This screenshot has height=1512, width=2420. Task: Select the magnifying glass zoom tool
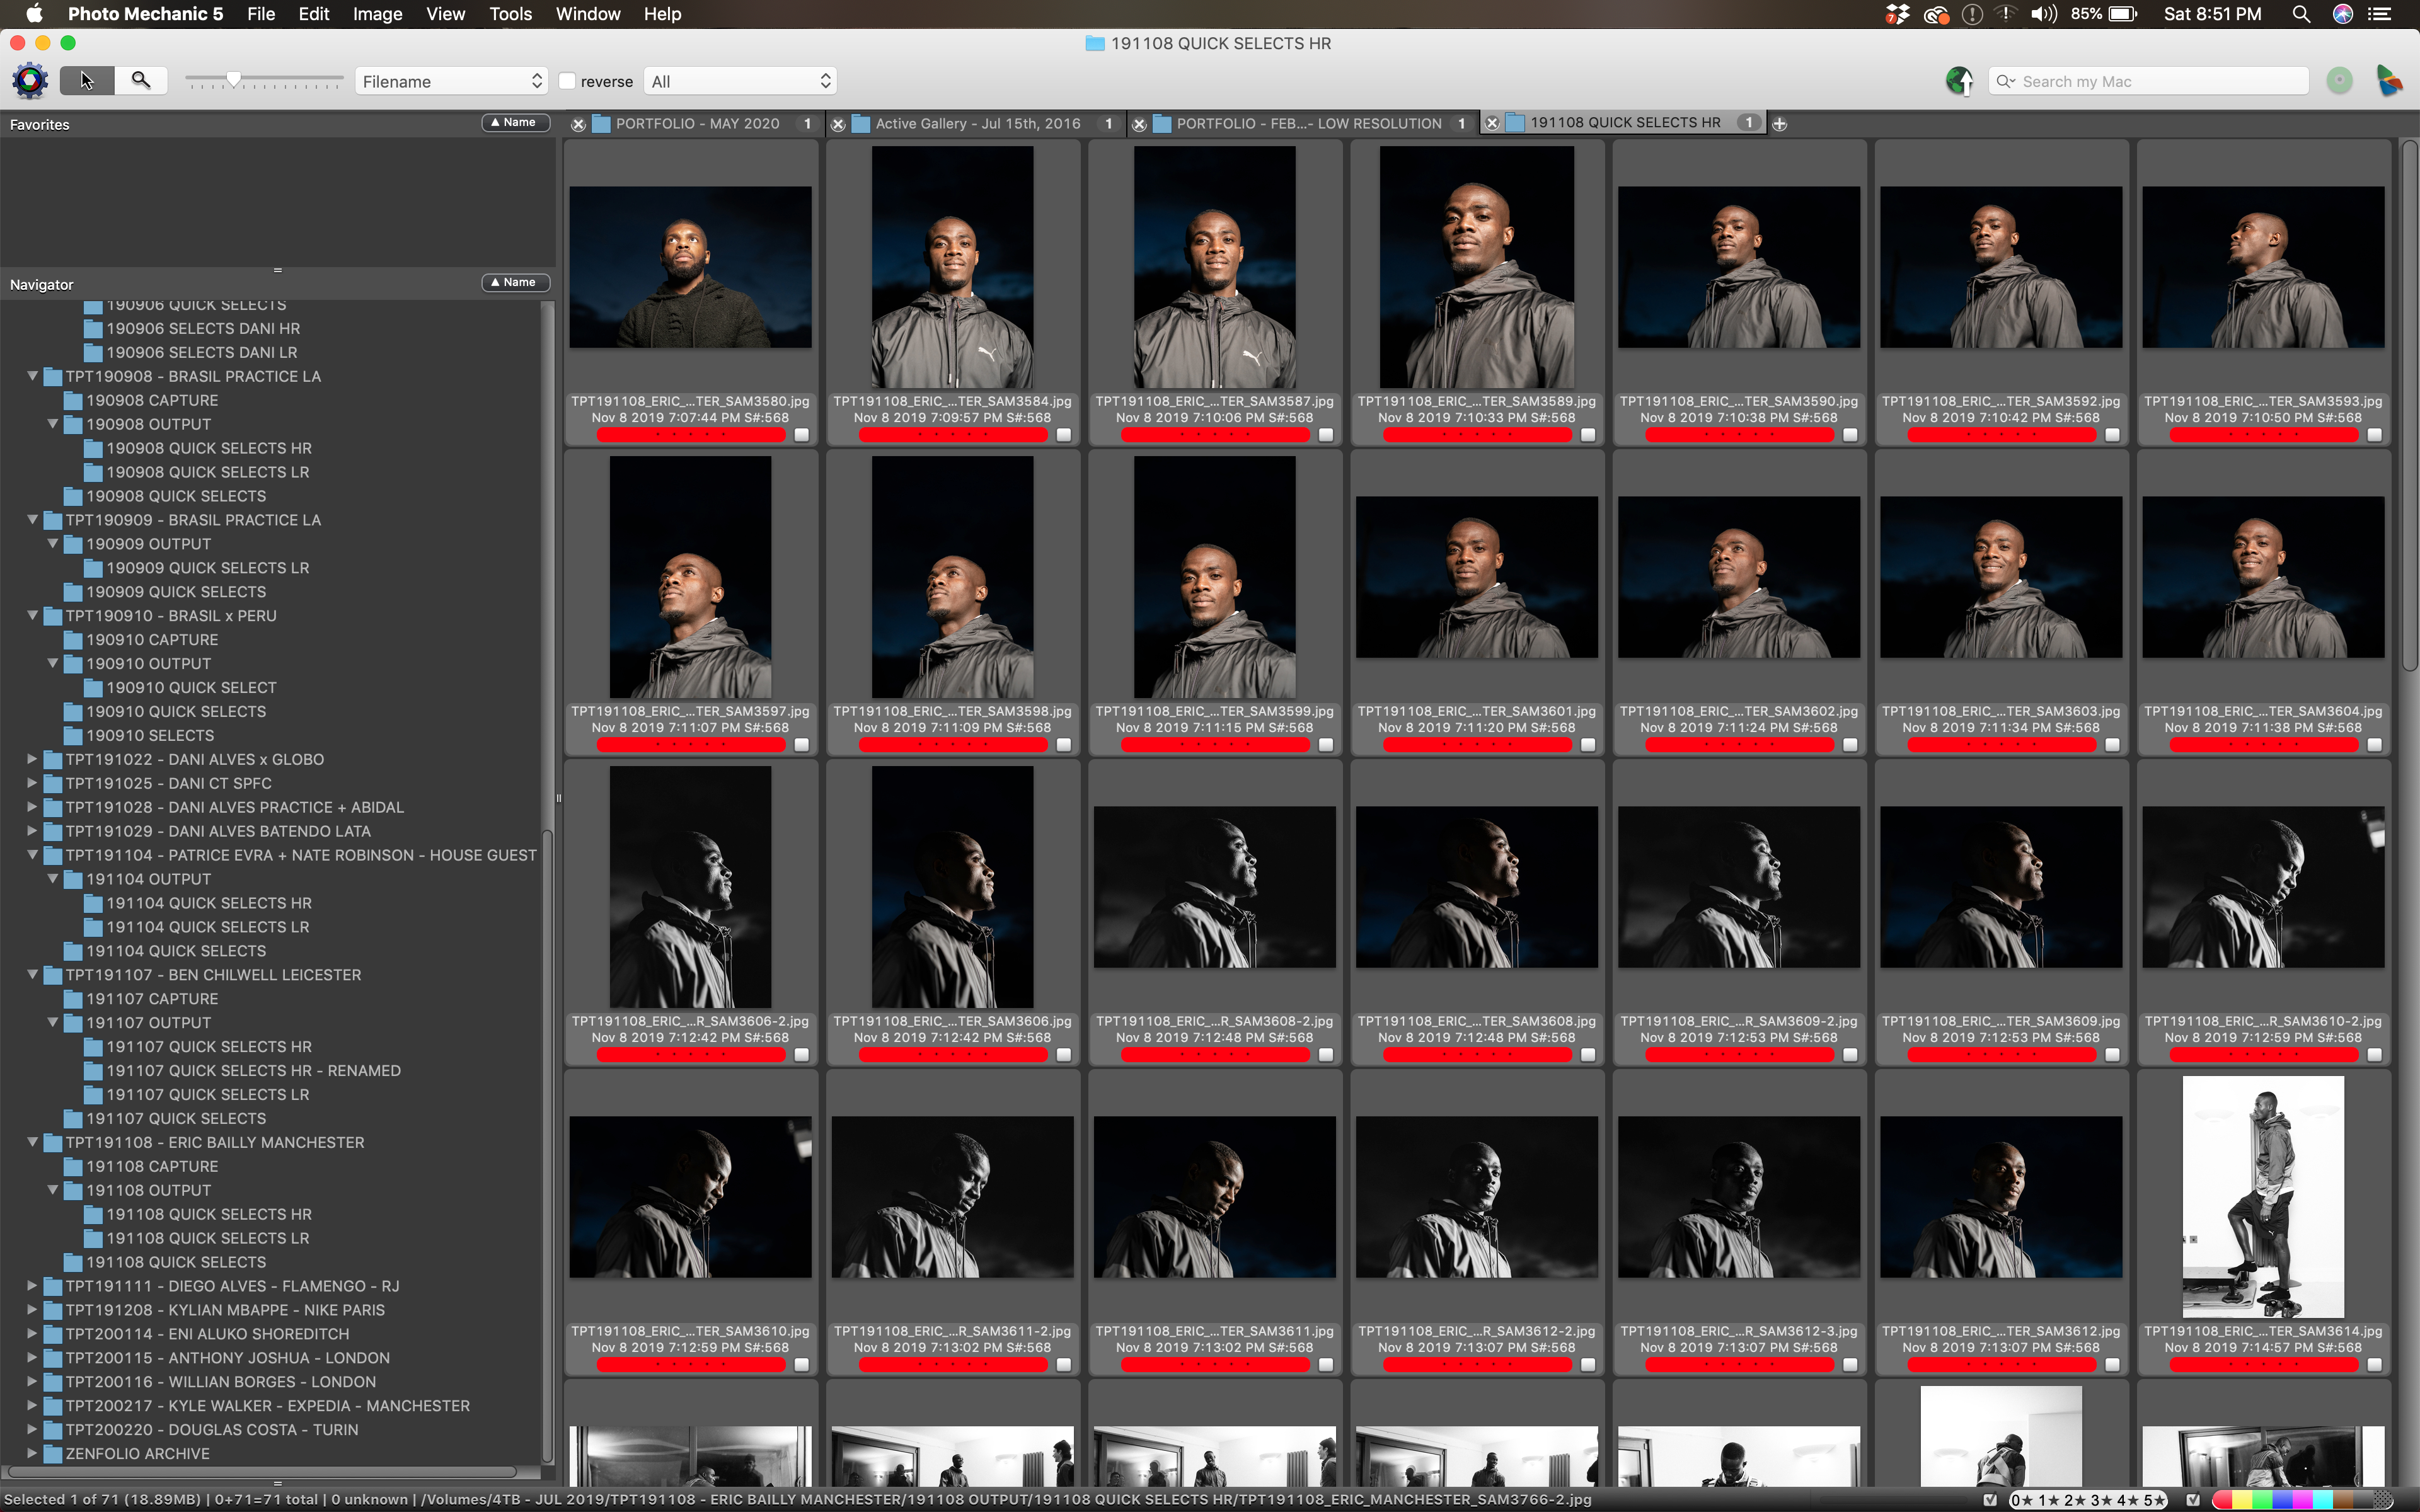(x=141, y=80)
